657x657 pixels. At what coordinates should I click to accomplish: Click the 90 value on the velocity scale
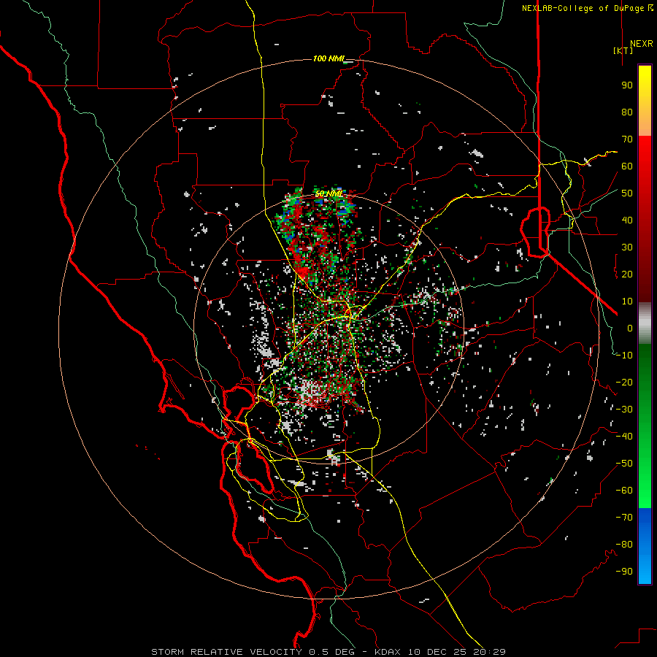(x=627, y=85)
